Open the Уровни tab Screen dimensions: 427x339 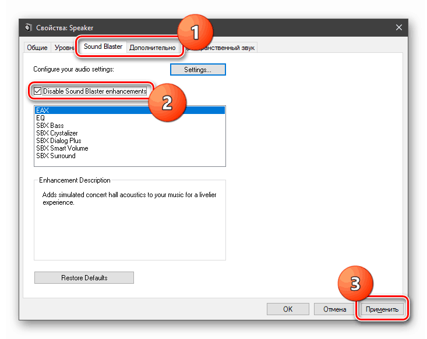64,48
